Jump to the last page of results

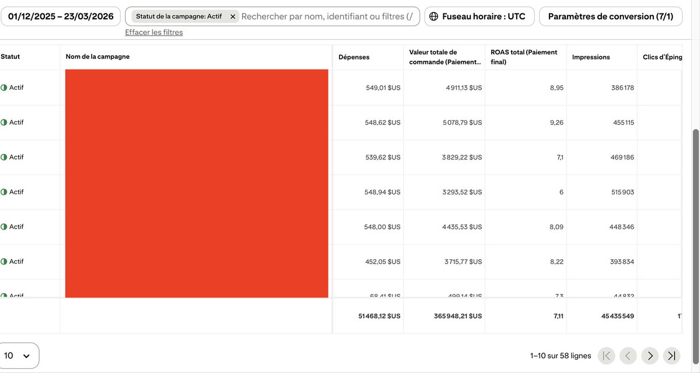tap(671, 355)
